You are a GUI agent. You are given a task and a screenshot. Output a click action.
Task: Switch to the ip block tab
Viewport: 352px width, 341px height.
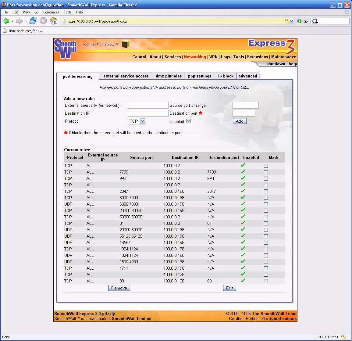pyautogui.click(x=226, y=76)
